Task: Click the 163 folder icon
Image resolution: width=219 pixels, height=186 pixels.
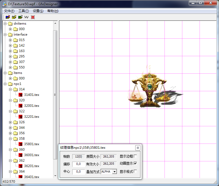Action: point(16,51)
